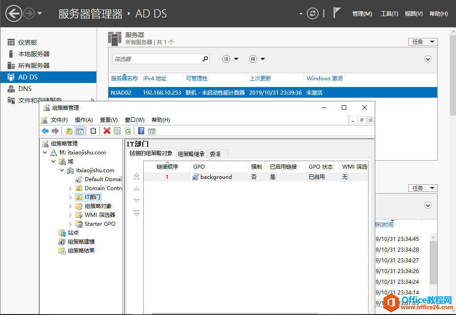Image resolution: width=456 pixels, height=315 pixels.
Task: Click the red Delete toolbar icon
Action: click(x=107, y=131)
